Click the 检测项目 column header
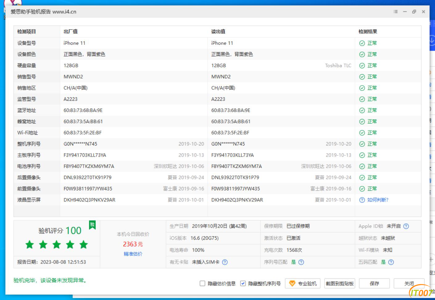 point(27,32)
